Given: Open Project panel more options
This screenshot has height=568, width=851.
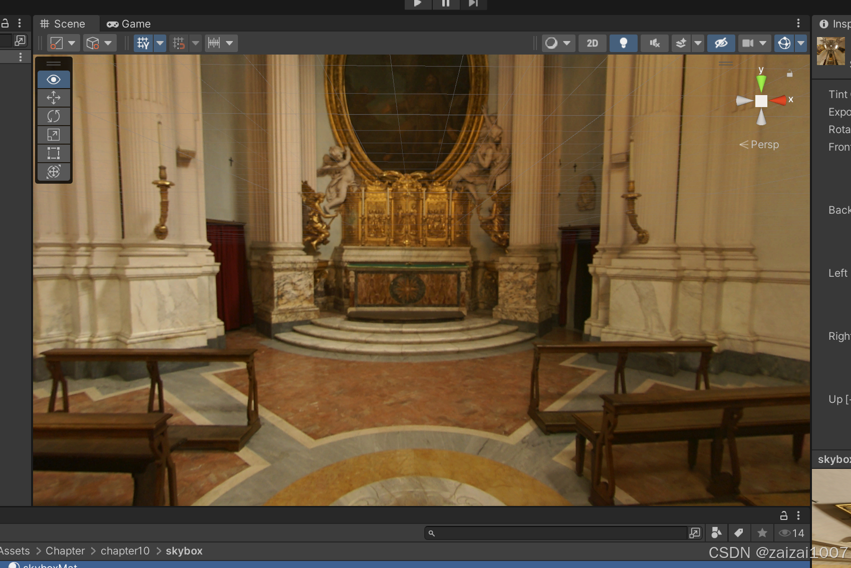Looking at the screenshot, I should tap(798, 515).
